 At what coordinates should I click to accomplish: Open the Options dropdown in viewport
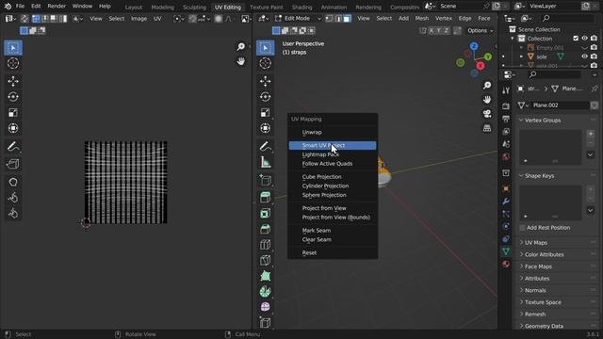coord(481,30)
